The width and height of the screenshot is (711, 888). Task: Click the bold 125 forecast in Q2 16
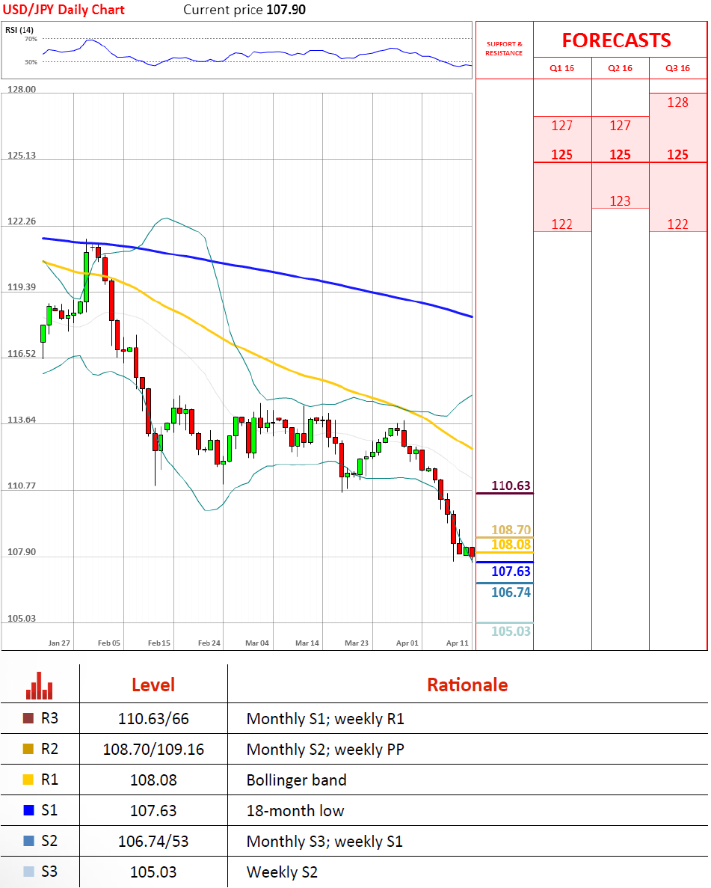620,155
